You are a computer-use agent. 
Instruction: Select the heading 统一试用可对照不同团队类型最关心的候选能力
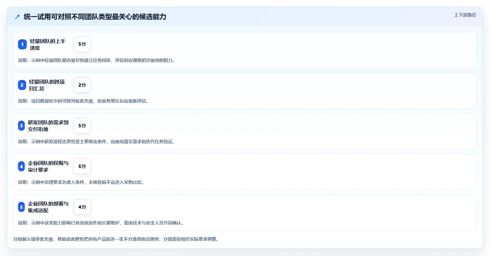click(x=95, y=17)
